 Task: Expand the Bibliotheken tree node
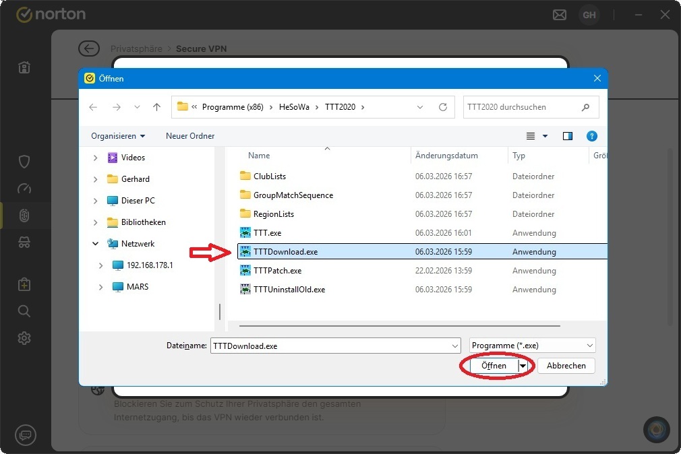pyautogui.click(x=95, y=222)
